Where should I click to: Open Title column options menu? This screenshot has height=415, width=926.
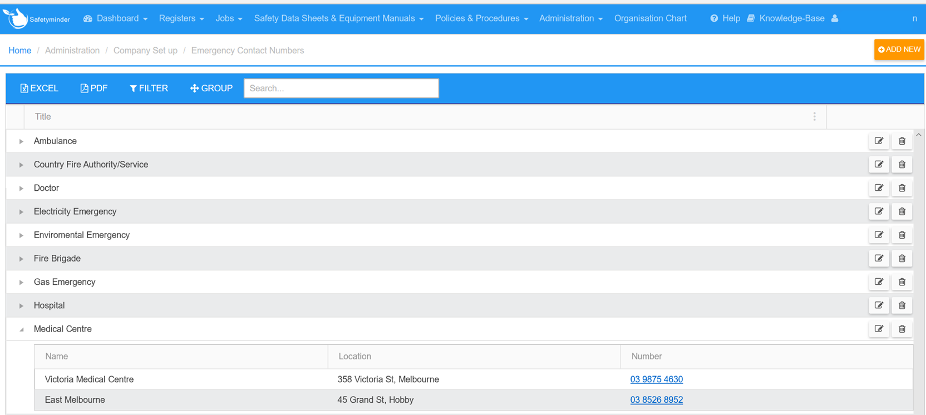[814, 117]
